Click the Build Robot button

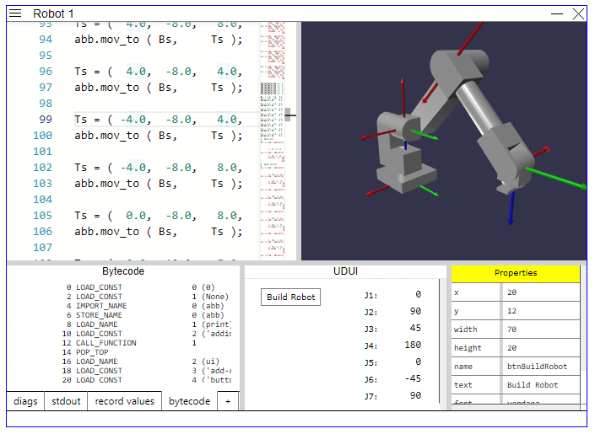290,297
